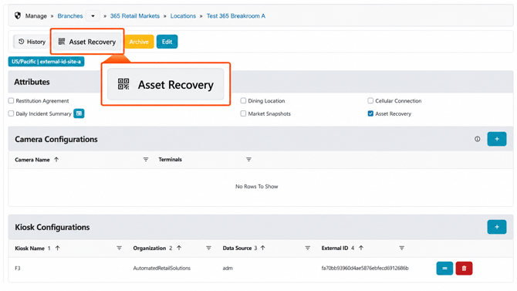Open the History button
517x291 pixels.
pyautogui.click(x=32, y=42)
